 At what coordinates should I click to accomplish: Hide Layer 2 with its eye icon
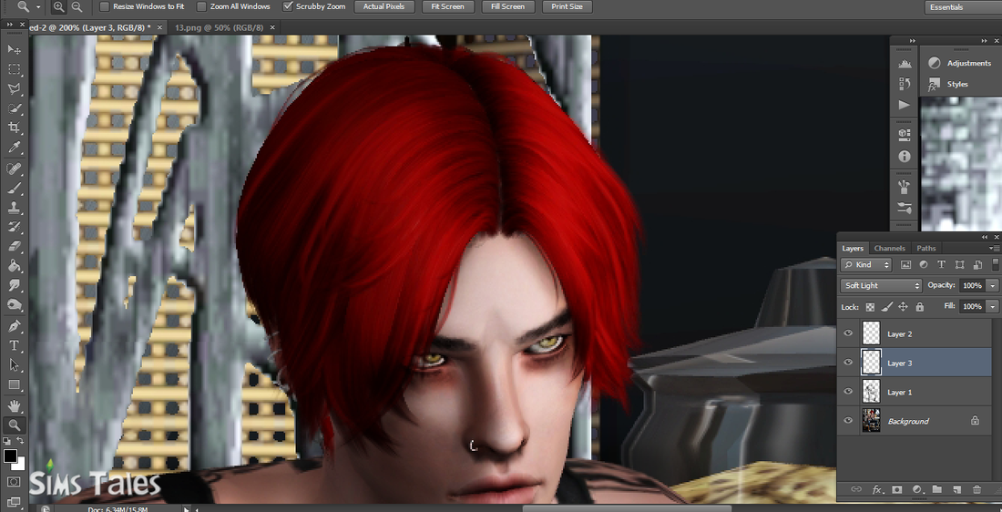[848, 333]
